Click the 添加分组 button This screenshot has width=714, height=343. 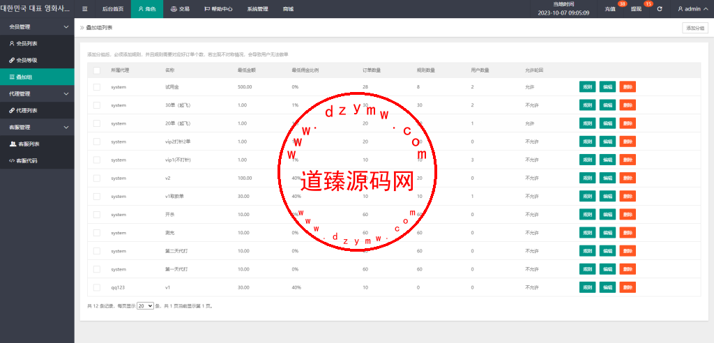tap(695, 28)
